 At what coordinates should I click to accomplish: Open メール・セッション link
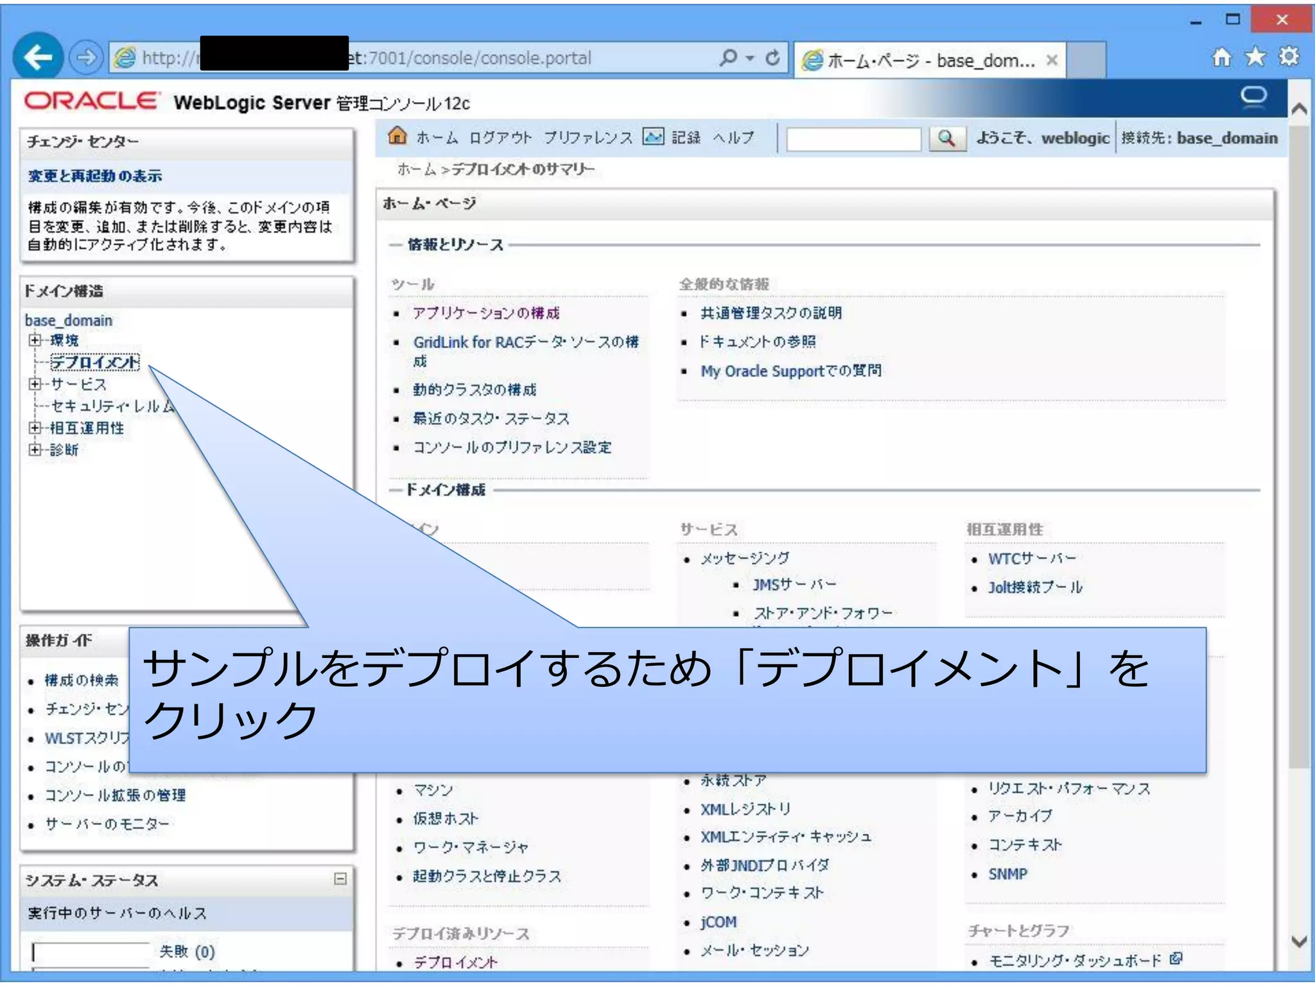754,950
